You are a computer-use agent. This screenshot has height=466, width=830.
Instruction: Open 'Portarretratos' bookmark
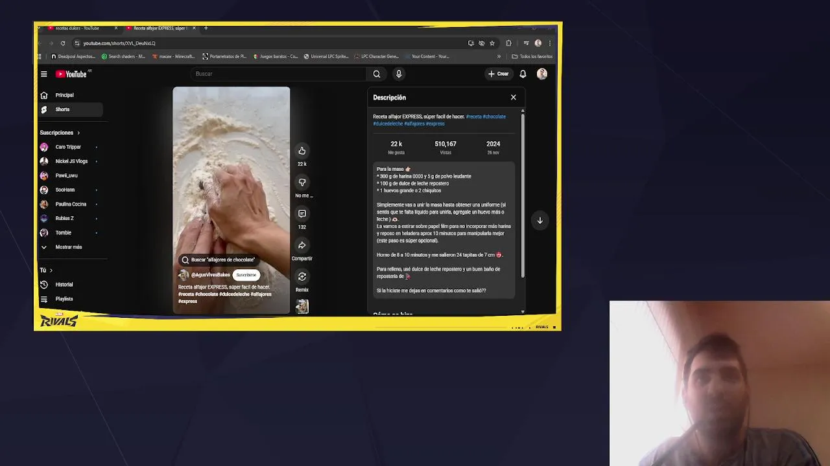(224, 56)
